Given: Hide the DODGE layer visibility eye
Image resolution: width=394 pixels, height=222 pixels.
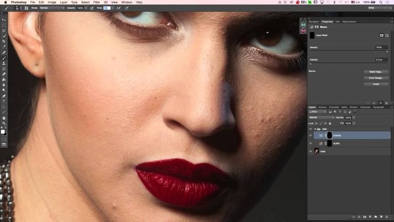Looking at the screenshot, I should click(310, 136).
